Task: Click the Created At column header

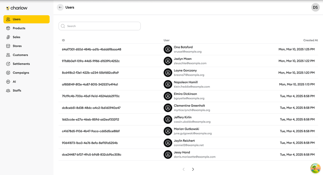Action: [310, 40]
